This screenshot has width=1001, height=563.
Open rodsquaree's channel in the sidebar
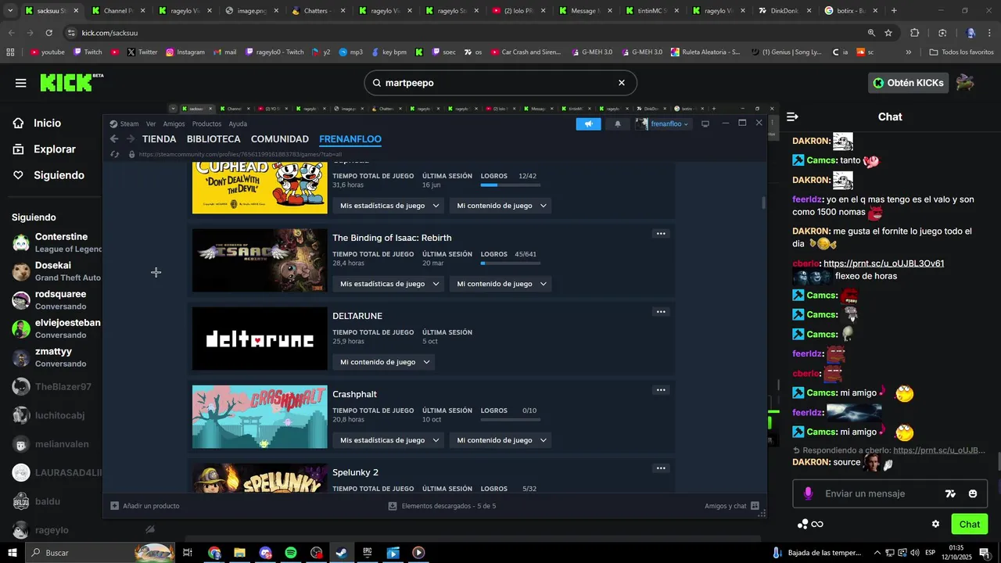(x=56, y=300)
